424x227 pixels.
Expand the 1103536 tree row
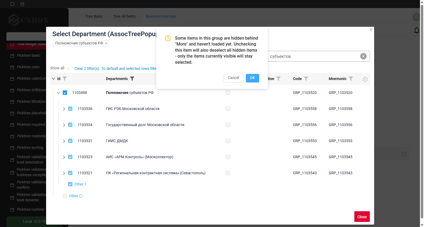point(64,109)
